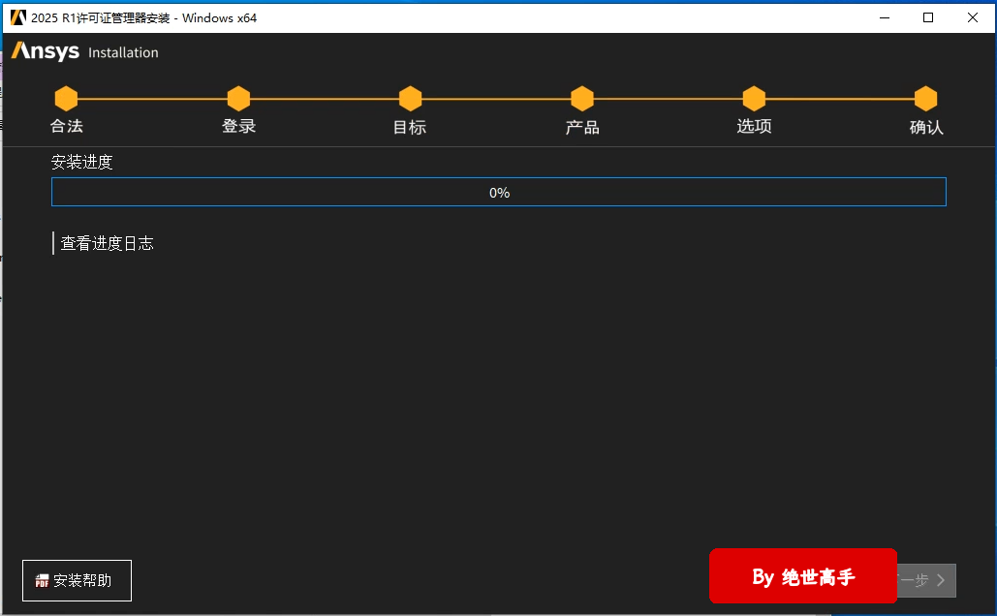Screen dimensions: 997x616
Task: Click the 合法 step hexagon
Action: (x=66, y=99)
